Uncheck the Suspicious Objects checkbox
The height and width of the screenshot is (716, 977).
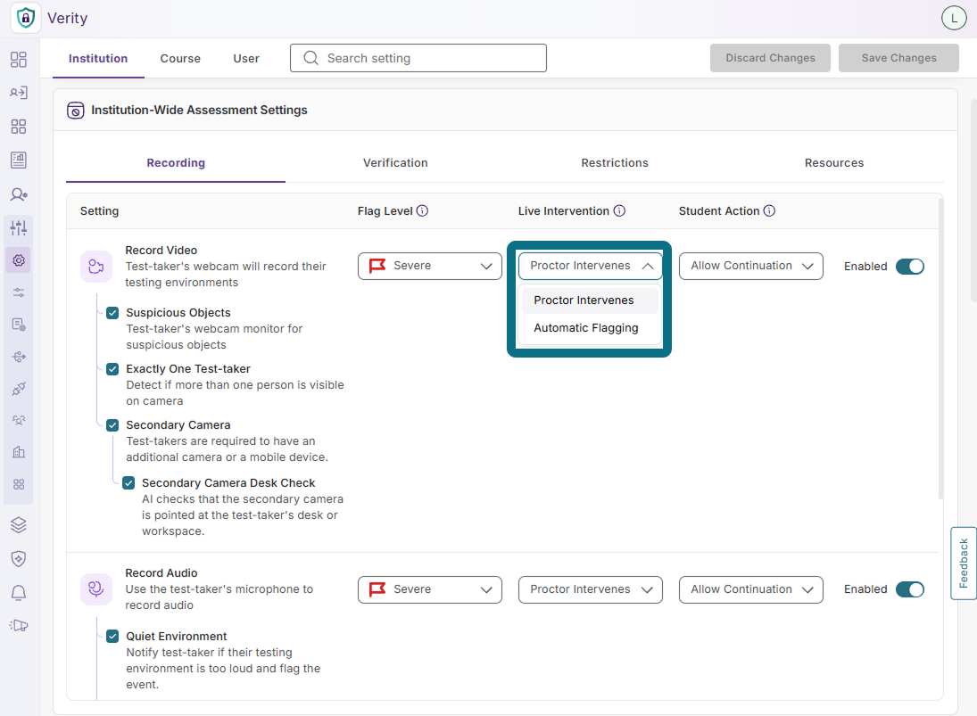point(112,313)
